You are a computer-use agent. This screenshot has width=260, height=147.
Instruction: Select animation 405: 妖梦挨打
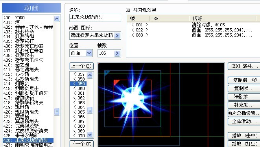28,41
